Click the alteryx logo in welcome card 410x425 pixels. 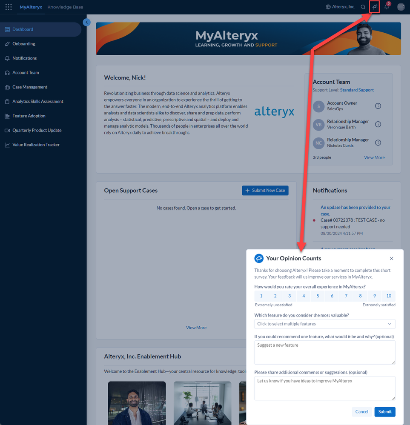[274, 111]
